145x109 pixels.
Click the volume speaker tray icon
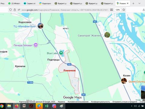pyautogui.click(x=135, y=106)
